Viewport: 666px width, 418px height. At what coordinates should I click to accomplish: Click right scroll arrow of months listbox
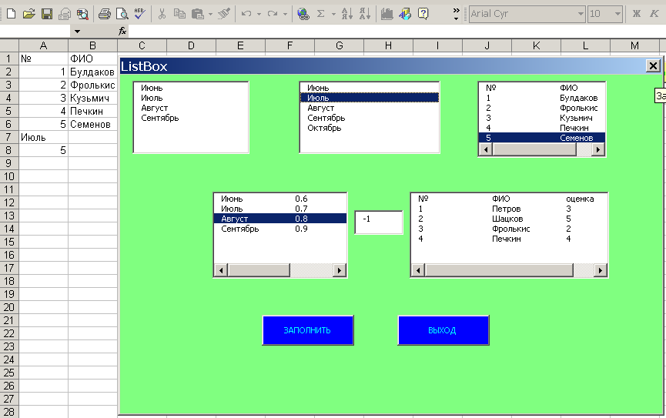340,270
